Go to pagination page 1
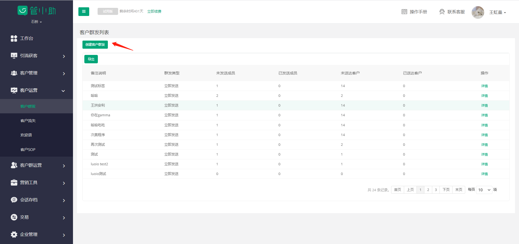Screen dimensions: 519x244 pyautogui.click(x=420, y=190)
